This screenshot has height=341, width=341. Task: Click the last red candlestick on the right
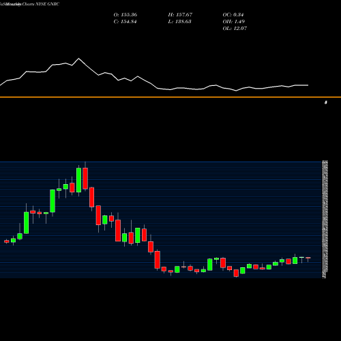click(308, 258)
